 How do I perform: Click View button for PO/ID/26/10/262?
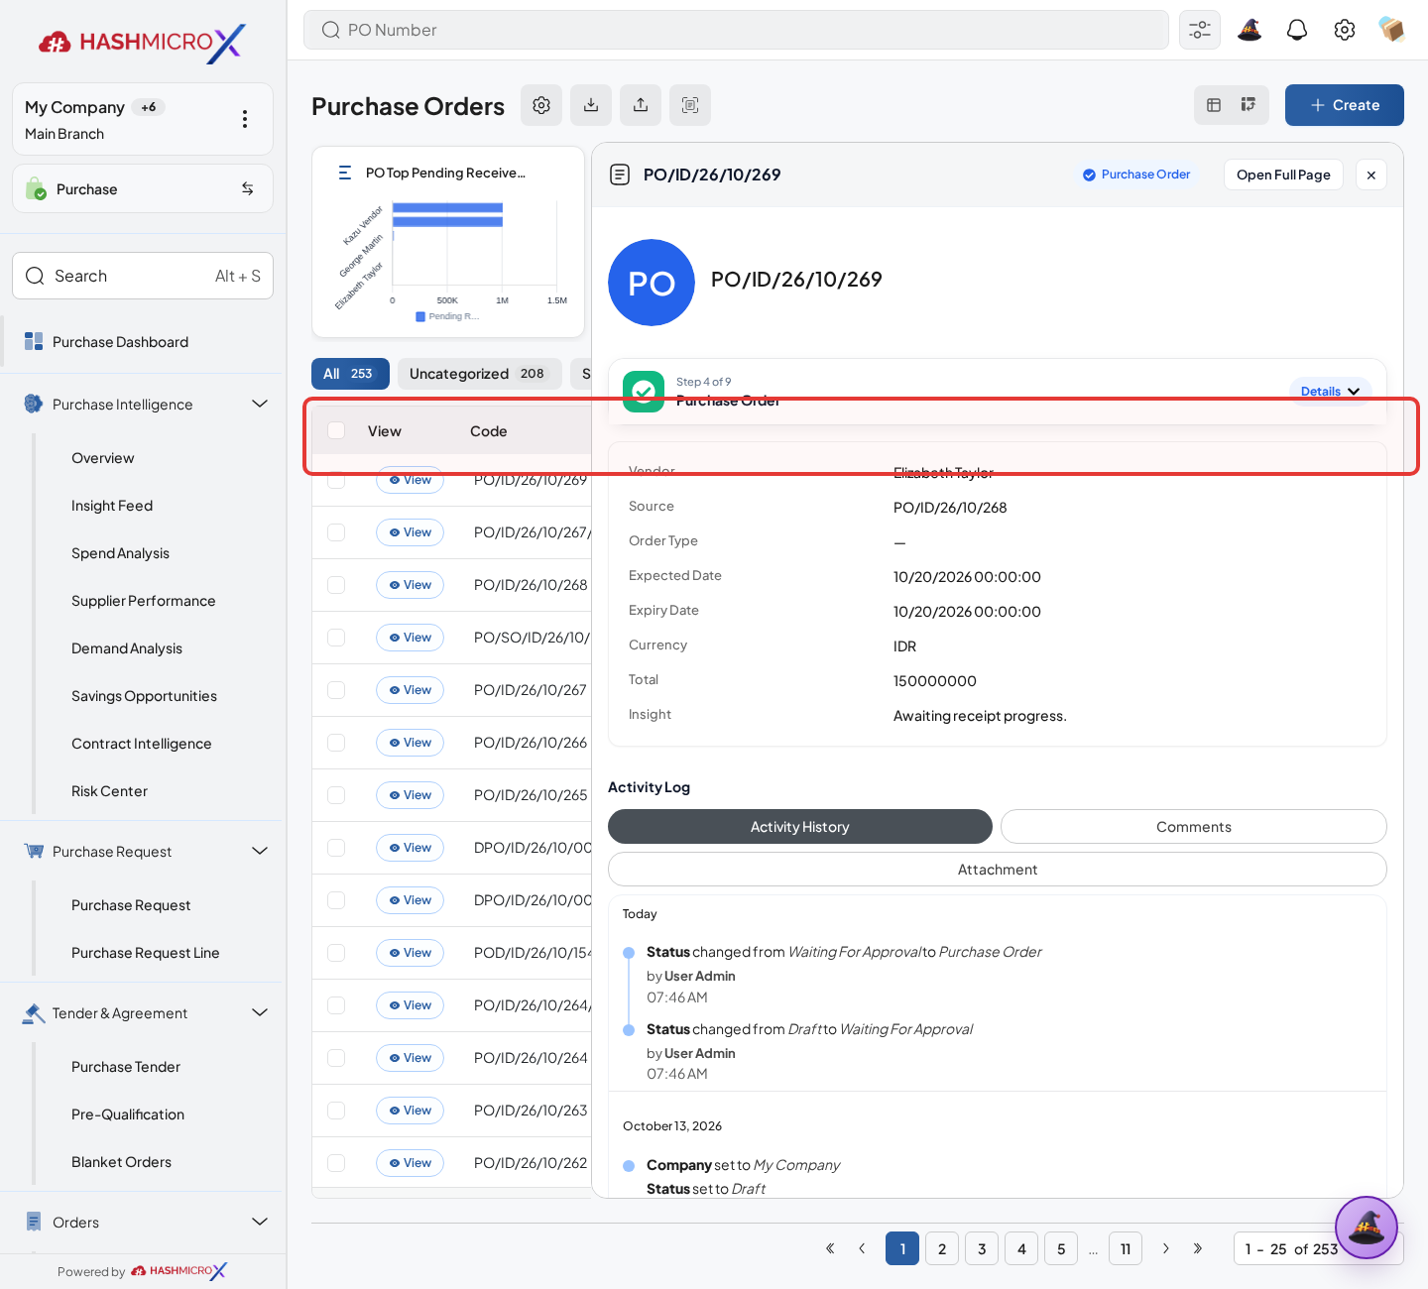411,1163
